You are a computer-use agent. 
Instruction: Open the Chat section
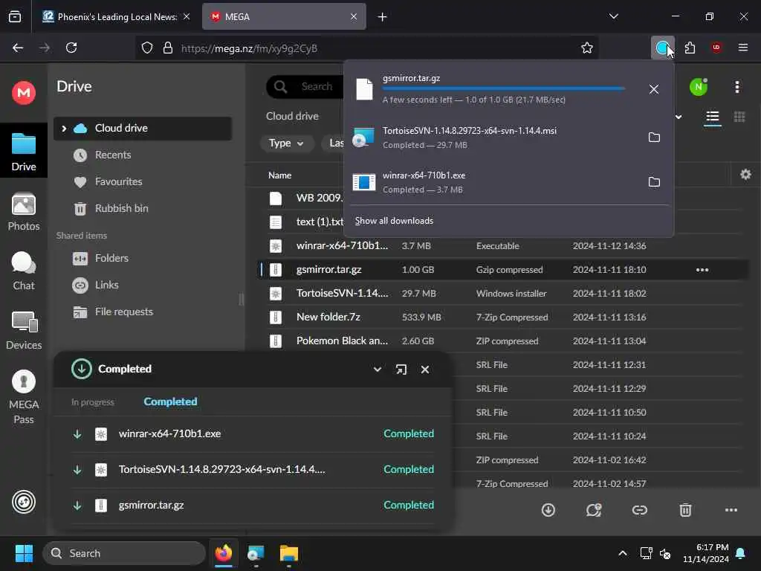point(23,271)
